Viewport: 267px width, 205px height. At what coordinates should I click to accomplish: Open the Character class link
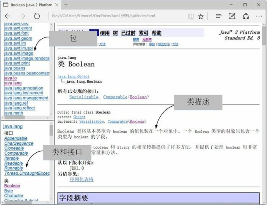[14, 196]
